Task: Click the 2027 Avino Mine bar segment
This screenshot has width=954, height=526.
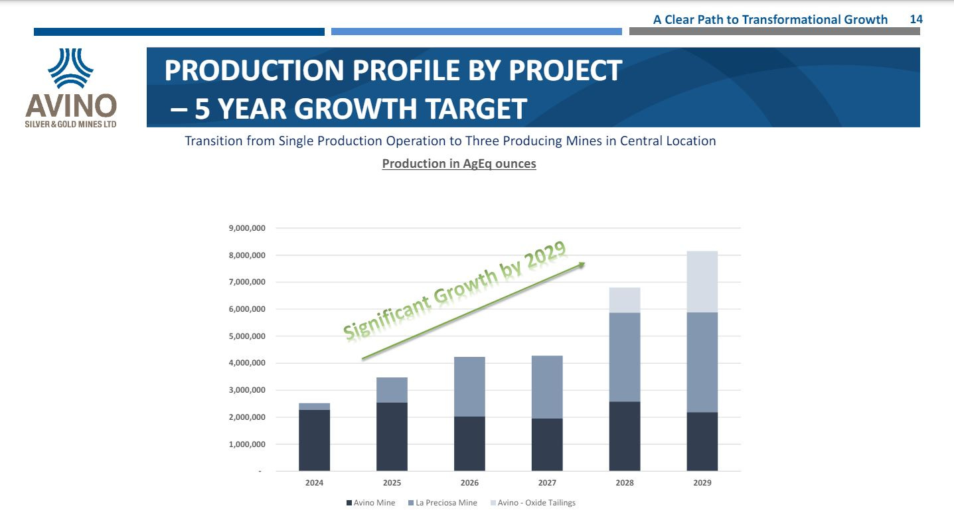Action: click(x=547, y=444)
